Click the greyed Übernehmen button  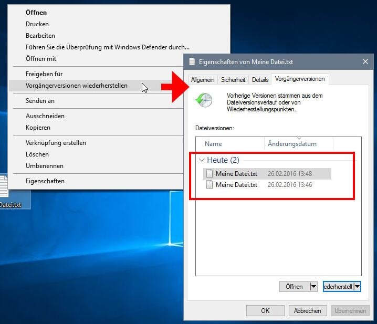(350, 311)
